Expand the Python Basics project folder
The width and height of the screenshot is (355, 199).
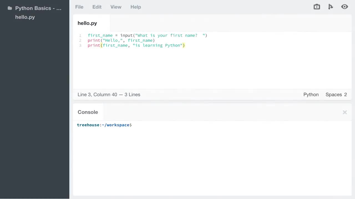click(38, 8)
